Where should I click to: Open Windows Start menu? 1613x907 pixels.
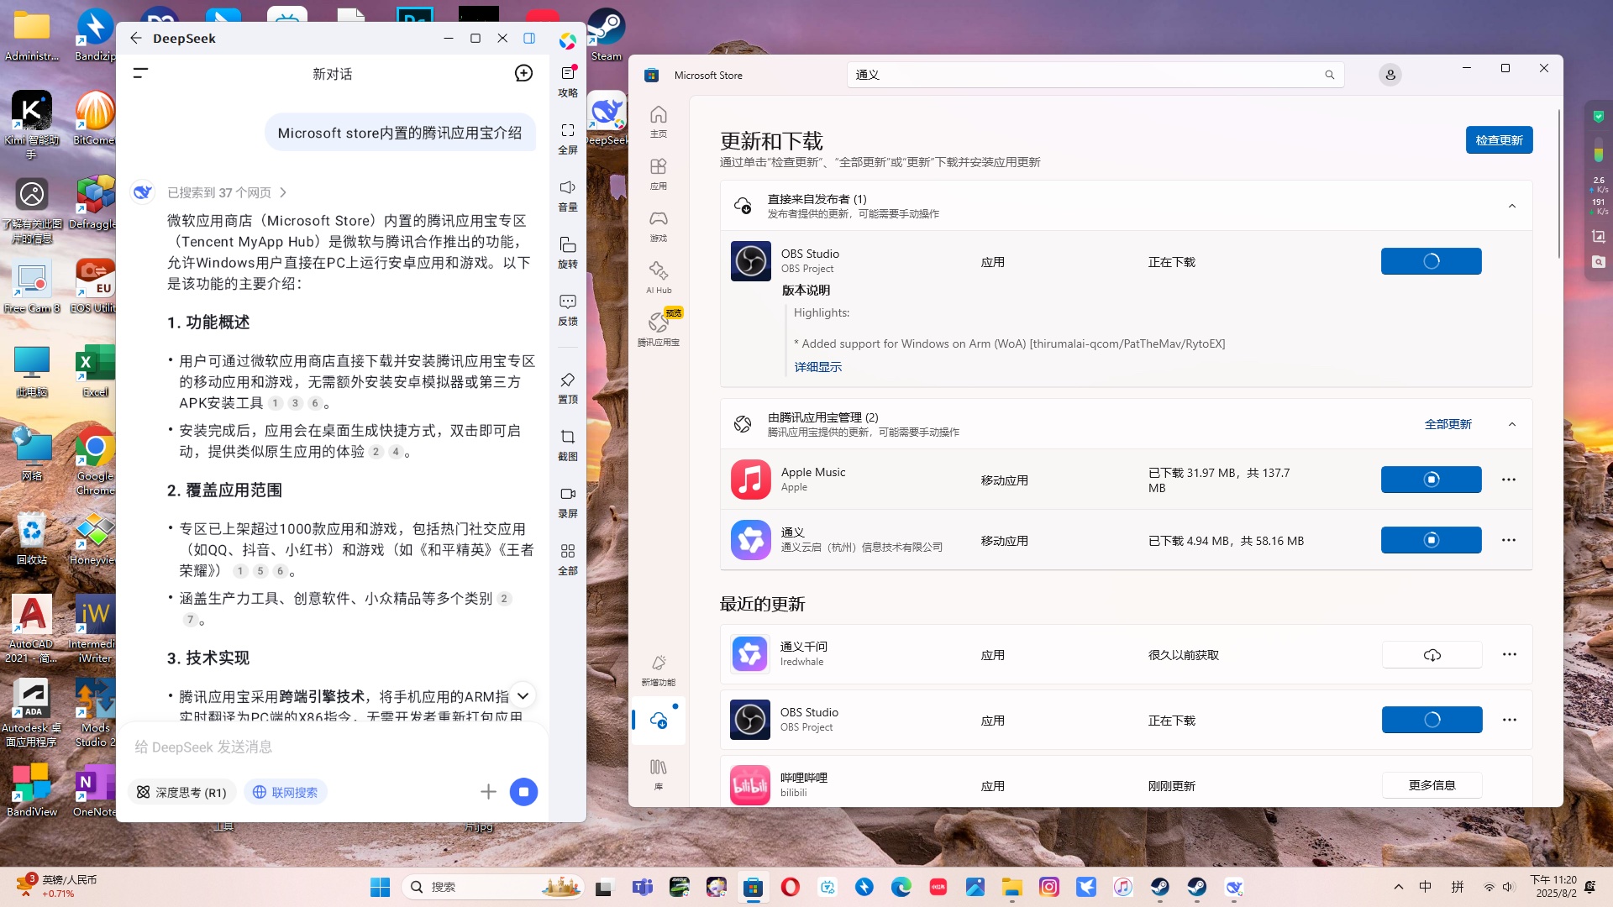pyautogui.click(x=380, y=887)
